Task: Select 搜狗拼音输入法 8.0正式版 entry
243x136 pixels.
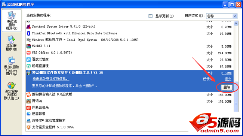Action: tap(130, 94)
